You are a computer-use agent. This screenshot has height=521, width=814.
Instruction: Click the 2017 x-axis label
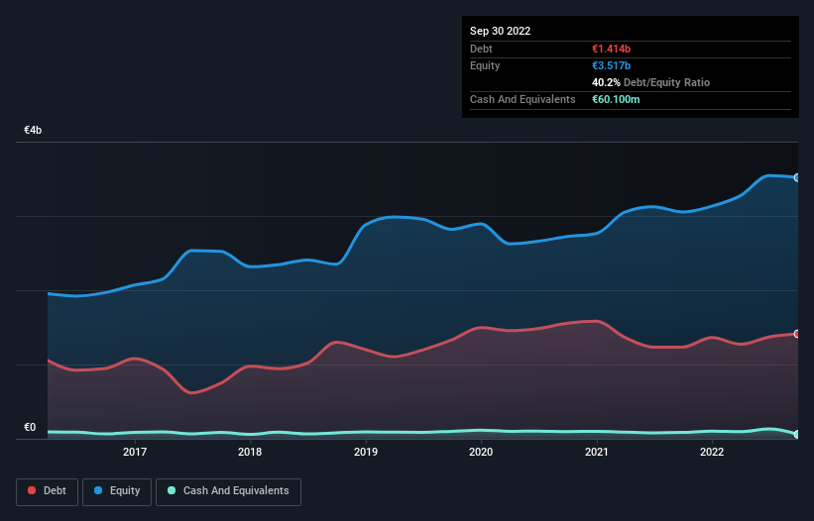(x=135, y=452)
